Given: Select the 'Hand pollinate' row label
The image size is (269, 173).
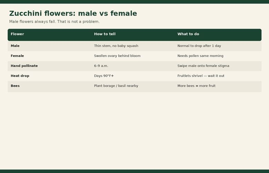Looking at the screenshot, I should [x=24, y=66].
